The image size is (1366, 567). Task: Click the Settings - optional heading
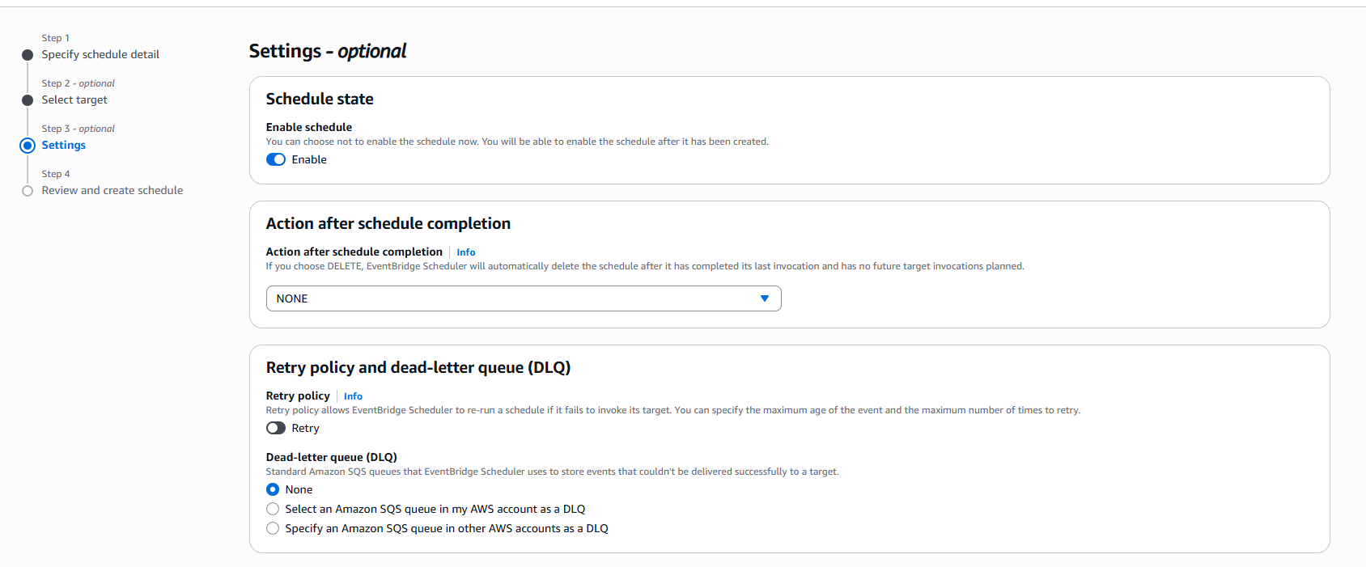(x=328, y=51)
